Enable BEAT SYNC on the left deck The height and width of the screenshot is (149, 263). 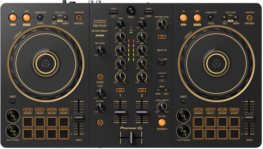pos(79,18)
